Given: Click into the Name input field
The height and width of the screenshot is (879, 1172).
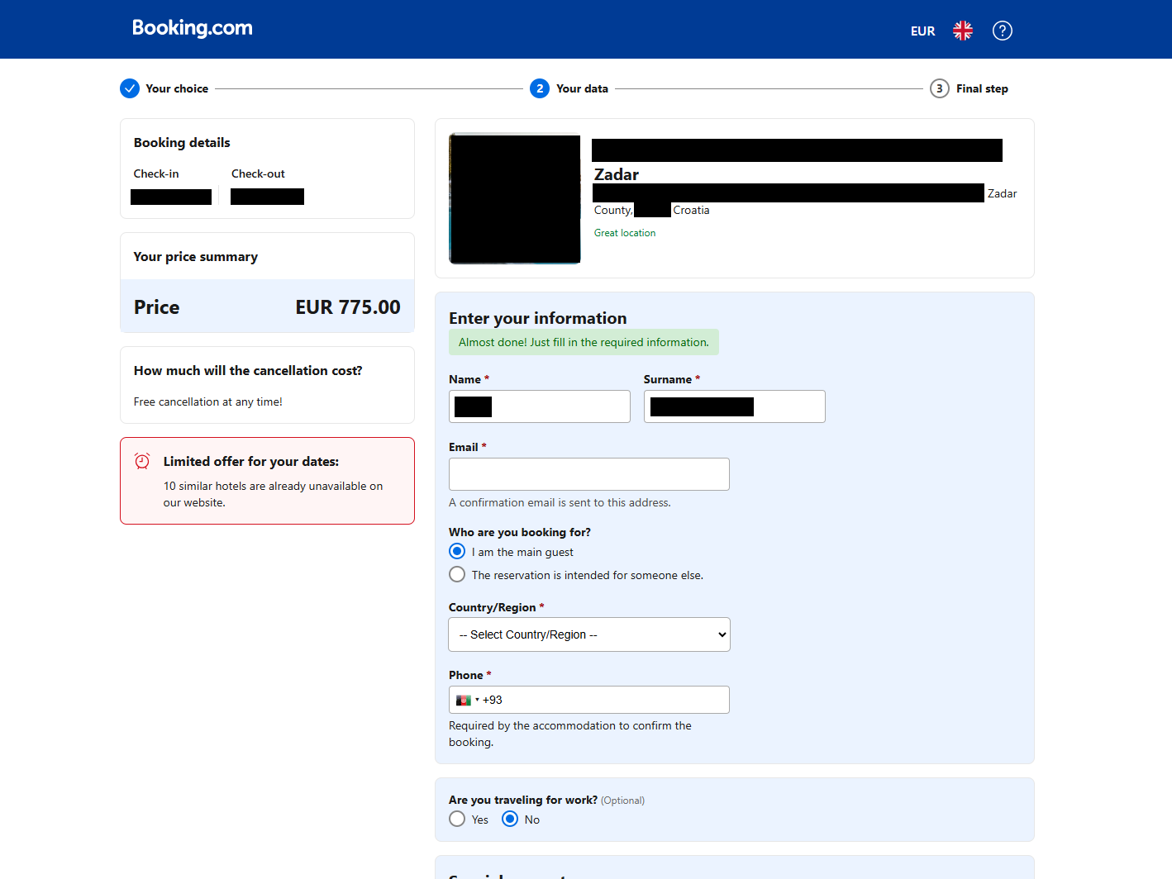Looking at the screenshot, I should [x=540, y=406].
